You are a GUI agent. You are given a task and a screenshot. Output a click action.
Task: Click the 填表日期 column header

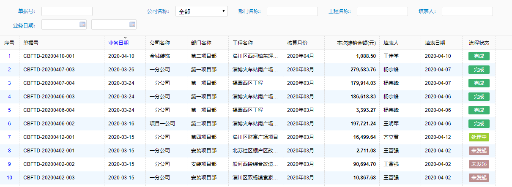coord(435,43)
